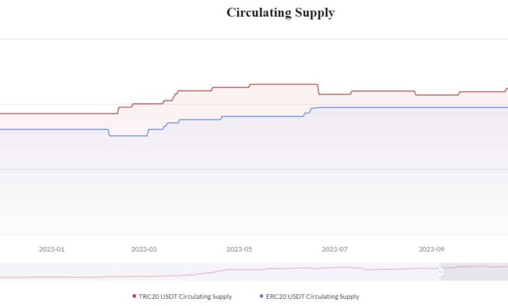The image size is (508, 306).
Task: Click the selected gray range right of the zoom handle
Action: [x=475, y=271]
